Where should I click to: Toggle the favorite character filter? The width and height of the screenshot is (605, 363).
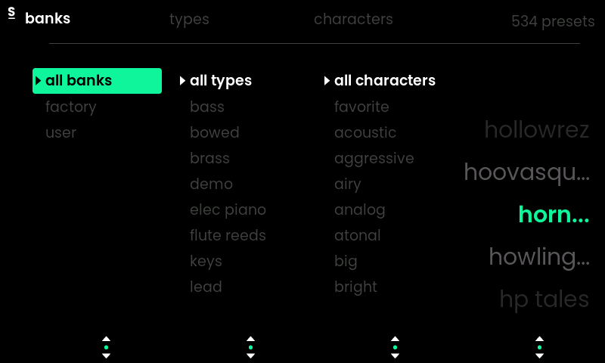pyautogui.click(x=361, y=107)
